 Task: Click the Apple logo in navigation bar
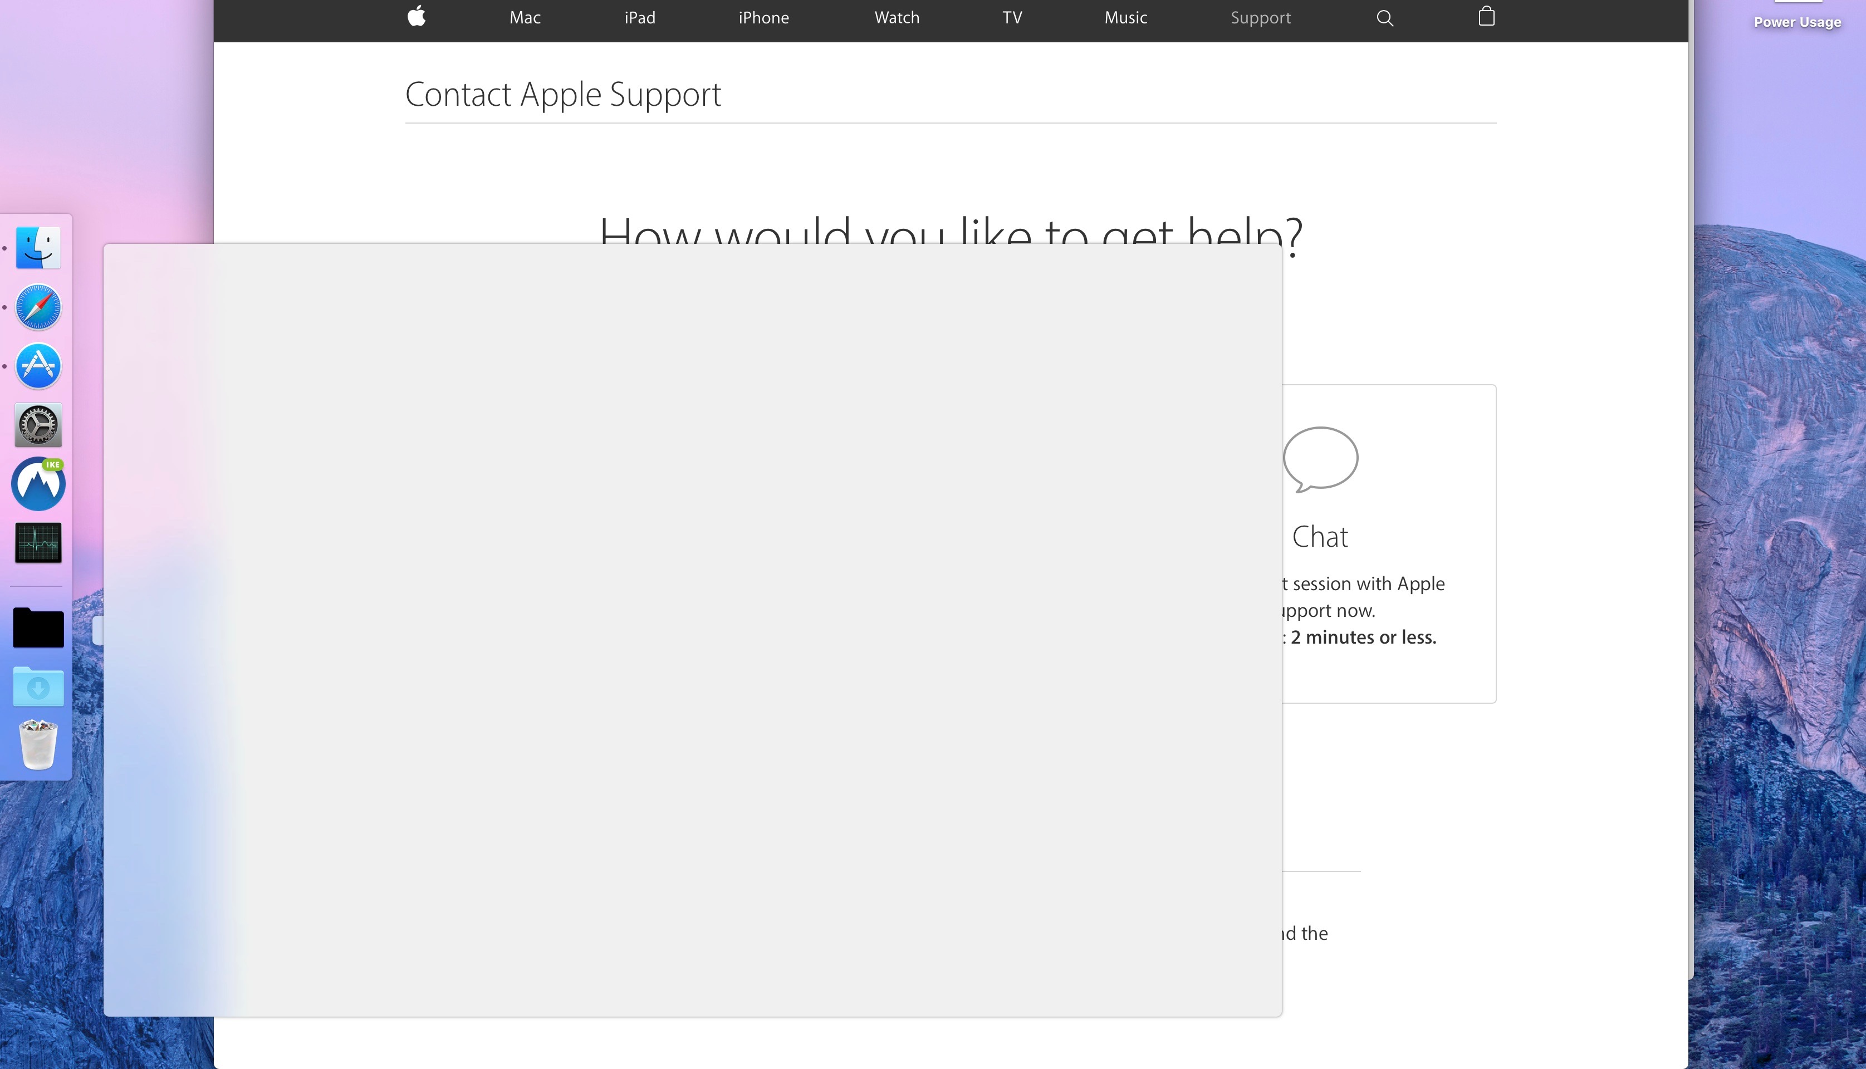pos(416,16)
